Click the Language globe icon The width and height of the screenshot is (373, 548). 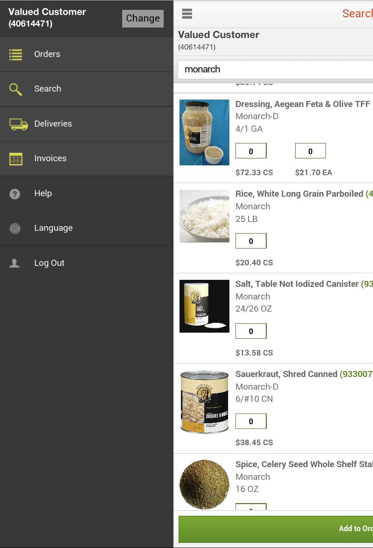[14, 228]
